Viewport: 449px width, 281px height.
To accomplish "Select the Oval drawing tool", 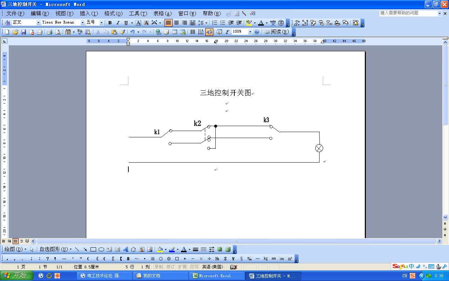I will [x=101, y=249].
